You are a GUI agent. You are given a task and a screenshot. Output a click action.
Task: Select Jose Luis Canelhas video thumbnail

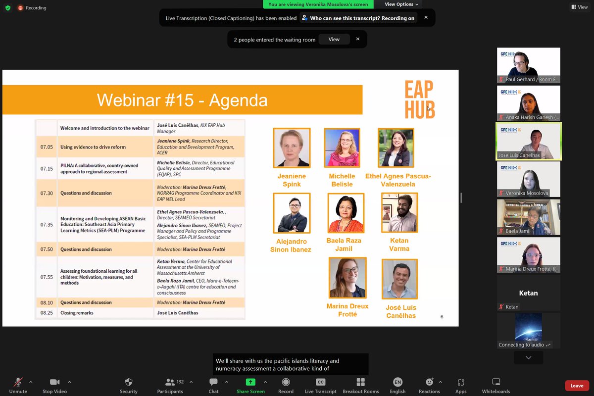[529, 142]
